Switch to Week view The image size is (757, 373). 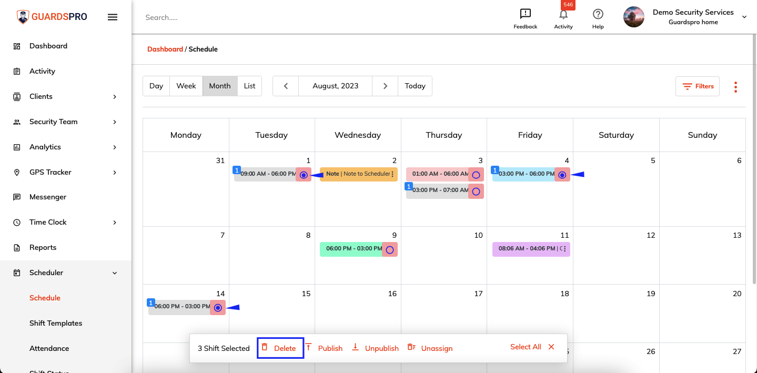[186, 86]
